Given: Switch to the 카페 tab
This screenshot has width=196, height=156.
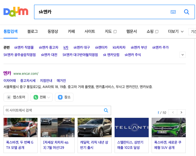Looking at the screenshot, I should (x=71, y=31).
